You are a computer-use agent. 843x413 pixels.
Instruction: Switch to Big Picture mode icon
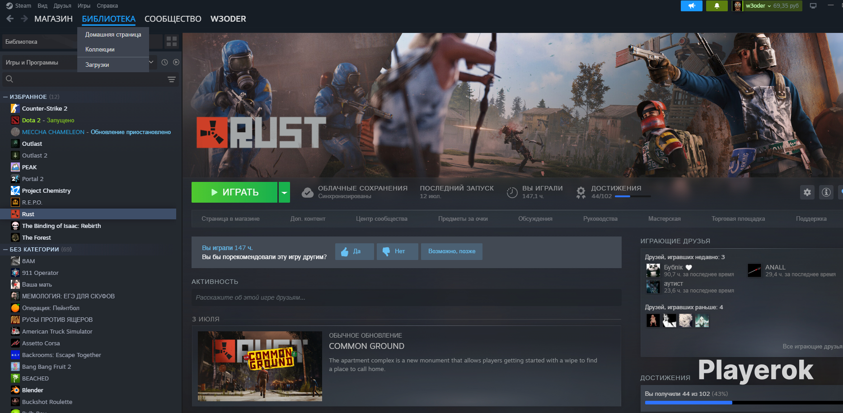click(813, 6)
